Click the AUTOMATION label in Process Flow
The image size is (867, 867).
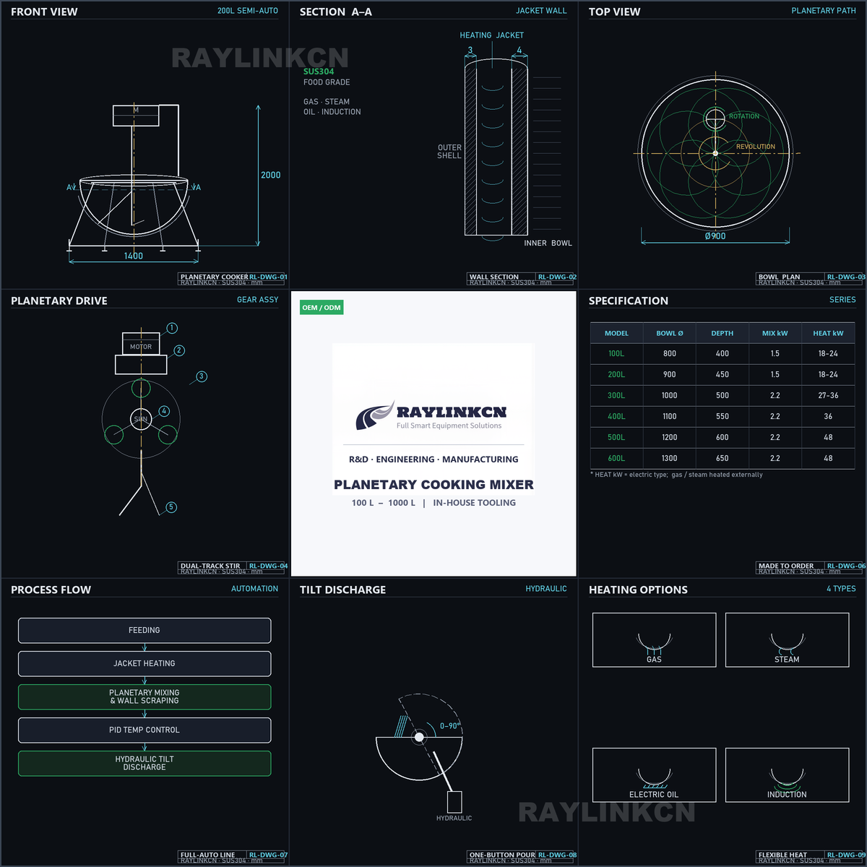click(254, 589)
